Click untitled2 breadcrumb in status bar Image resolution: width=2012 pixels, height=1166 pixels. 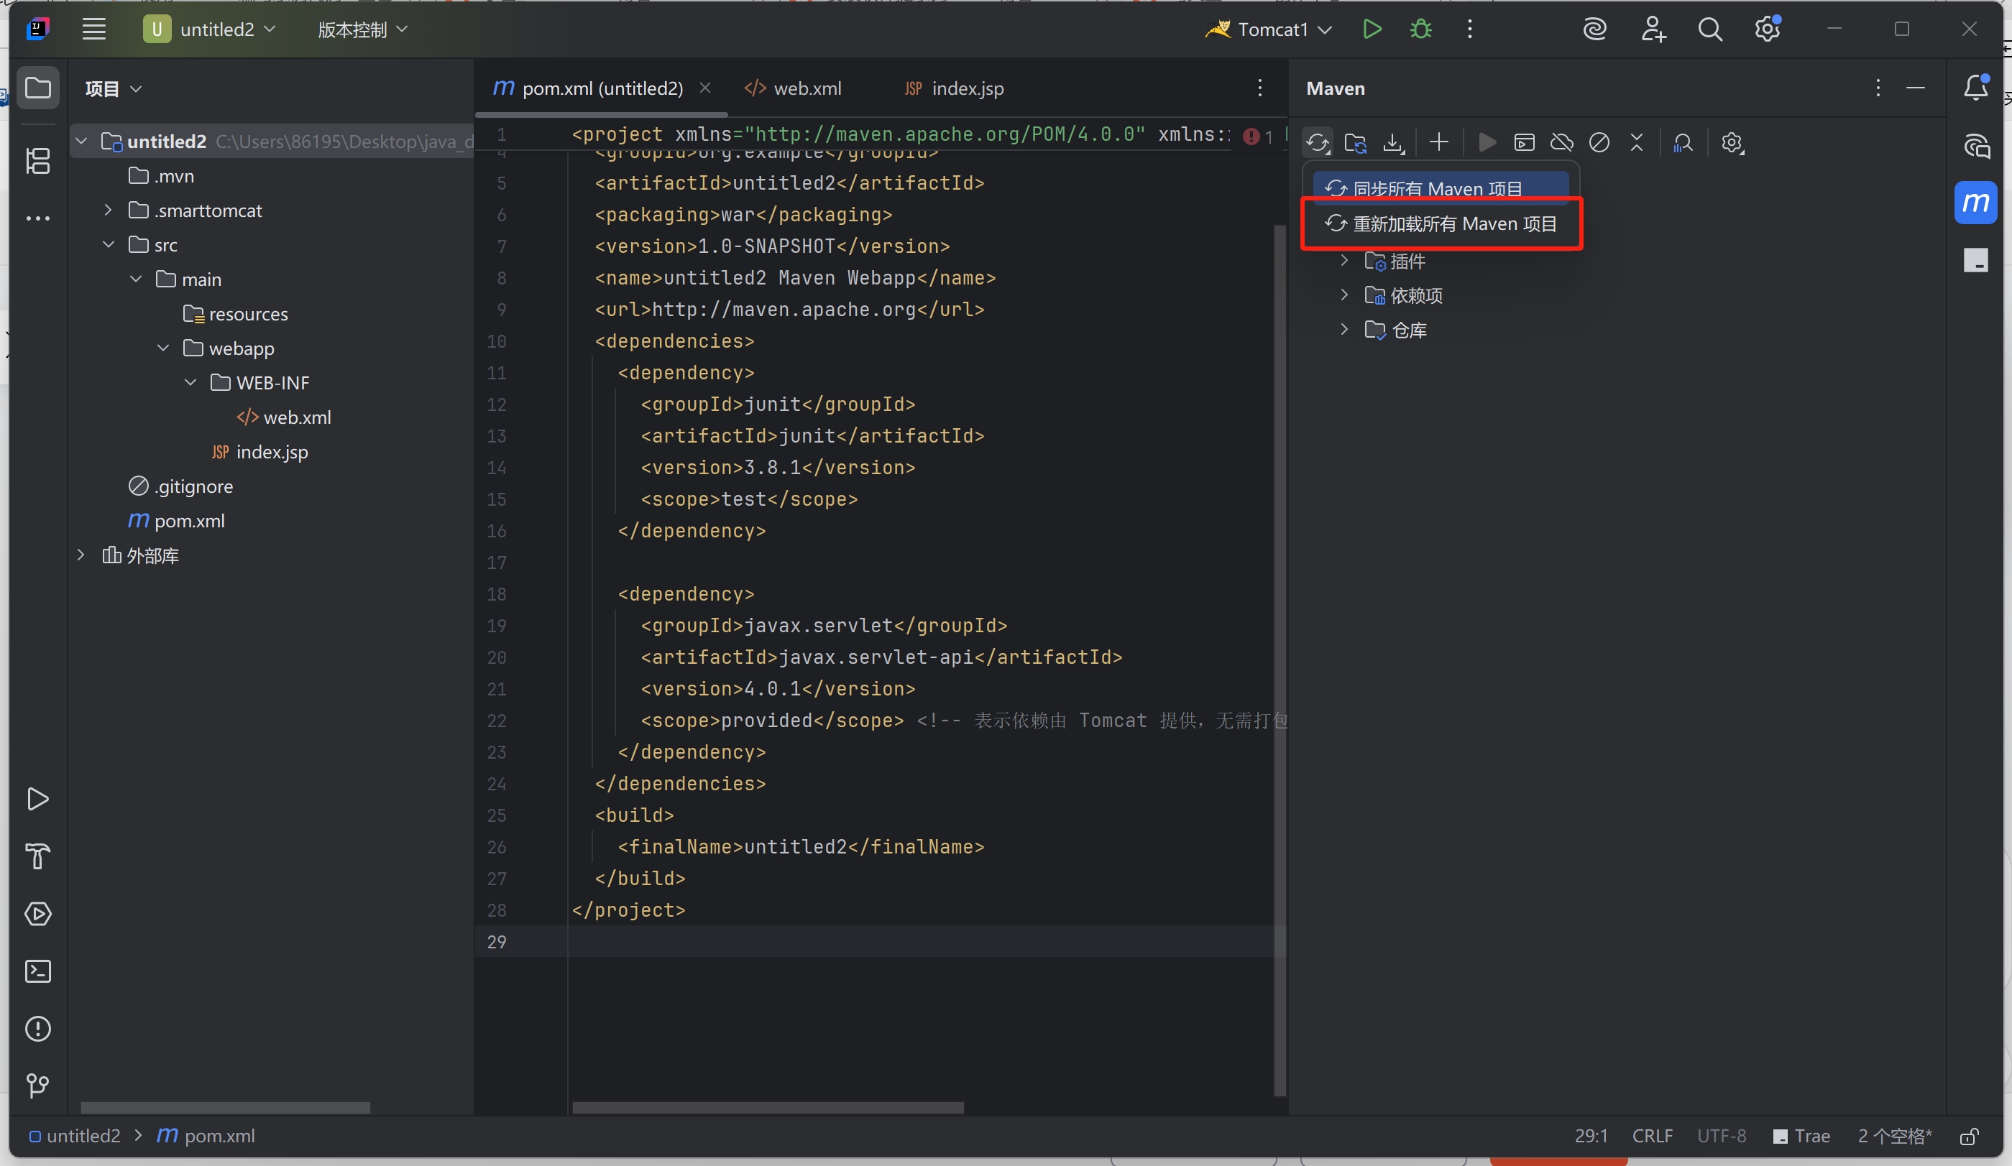(75, 1136)
